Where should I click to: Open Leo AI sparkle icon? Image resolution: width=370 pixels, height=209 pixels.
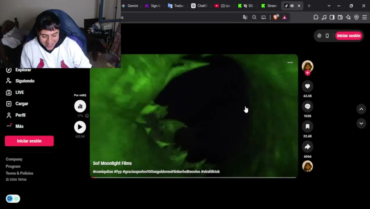348,17
